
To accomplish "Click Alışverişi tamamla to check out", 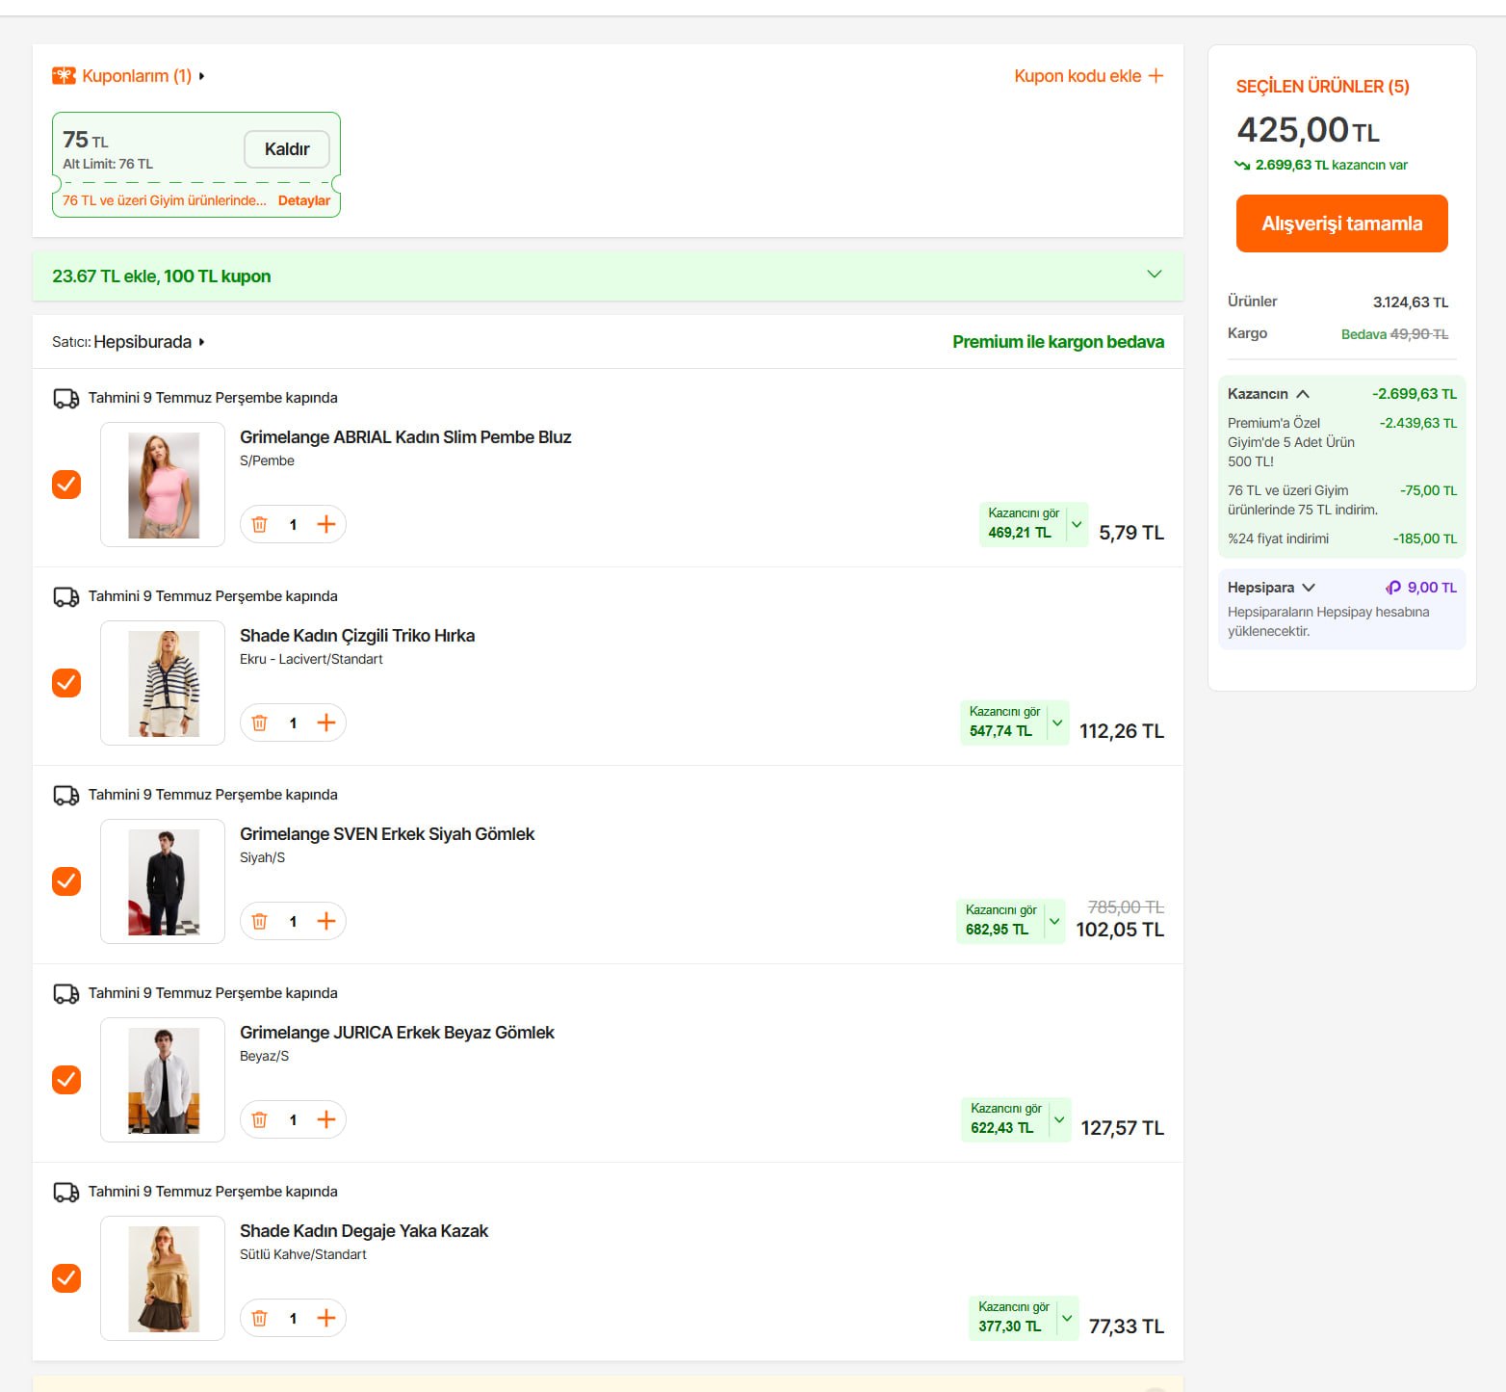I will (1342, 223).
